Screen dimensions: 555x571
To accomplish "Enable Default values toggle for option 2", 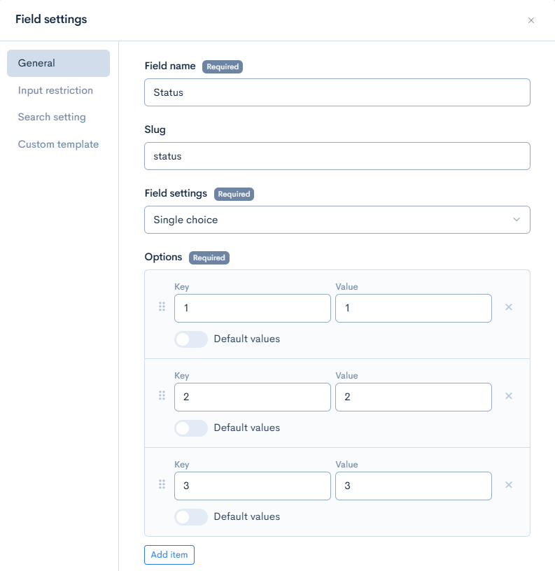I will pyautogui.click(x=191, y=428).
